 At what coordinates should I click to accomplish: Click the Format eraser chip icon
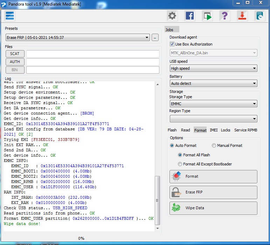tap(176, 176)
